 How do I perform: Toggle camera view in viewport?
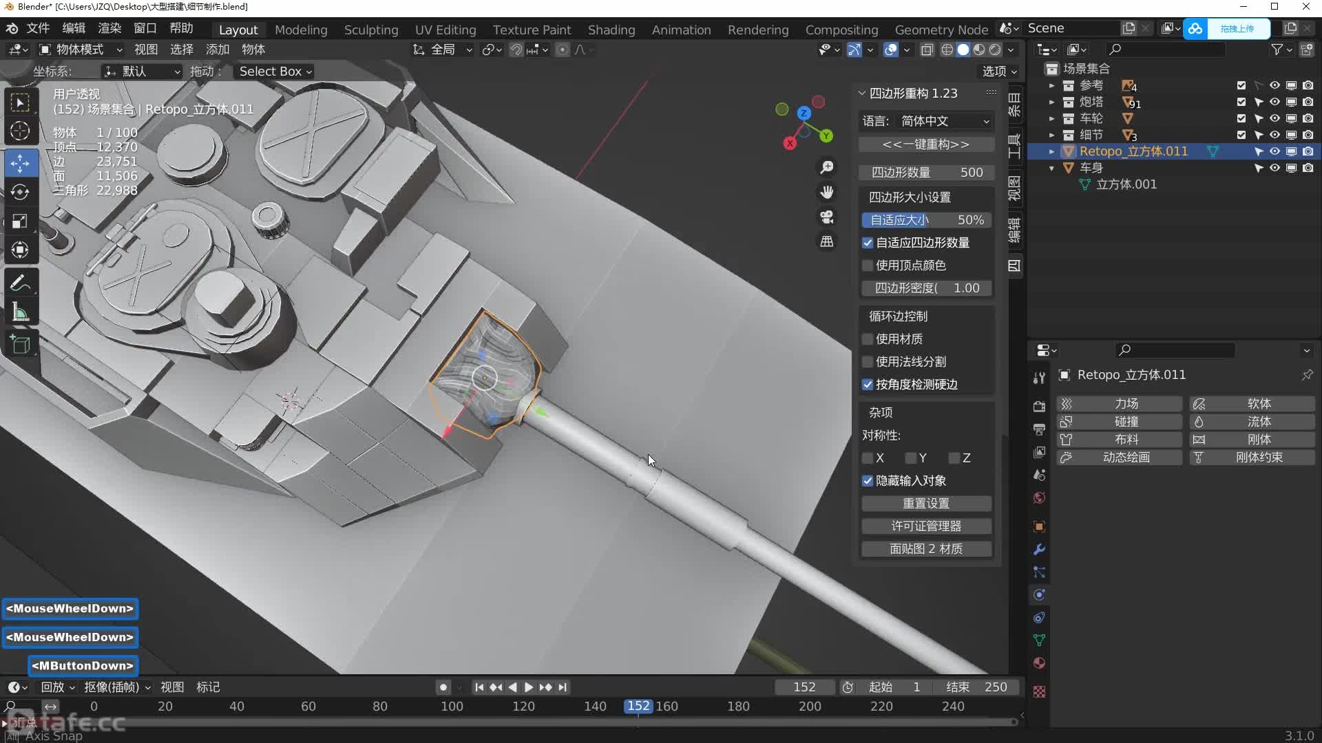tap(827, 217)
